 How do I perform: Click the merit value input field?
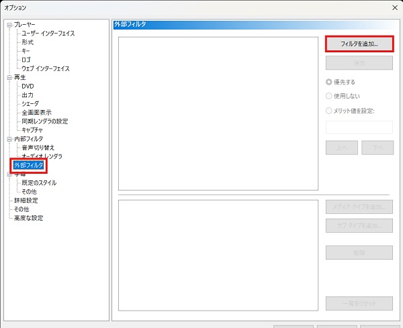[x=359, y=127]
